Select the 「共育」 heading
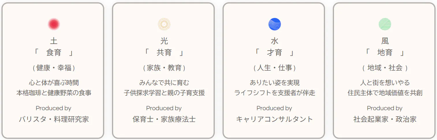The image size is (437, 140). point(164,53)
